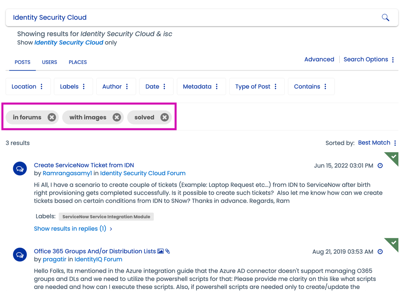404x291 pixels.
Task: Click the discussion icon beside Create ServiceNow Ticket
Action: click(x=20, y=168)
